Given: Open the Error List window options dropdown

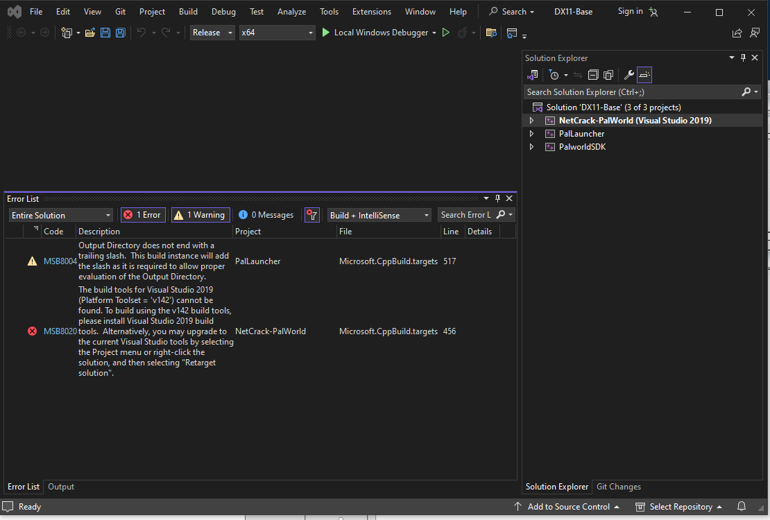Looking at the screenshot, I should point(486,198).
